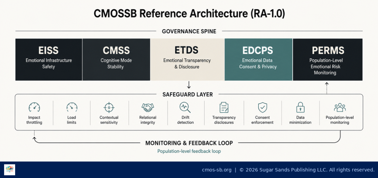Select the Drift detection magnifier icon
This screenshot has height=178, width=378.
[x=185, y=107]
